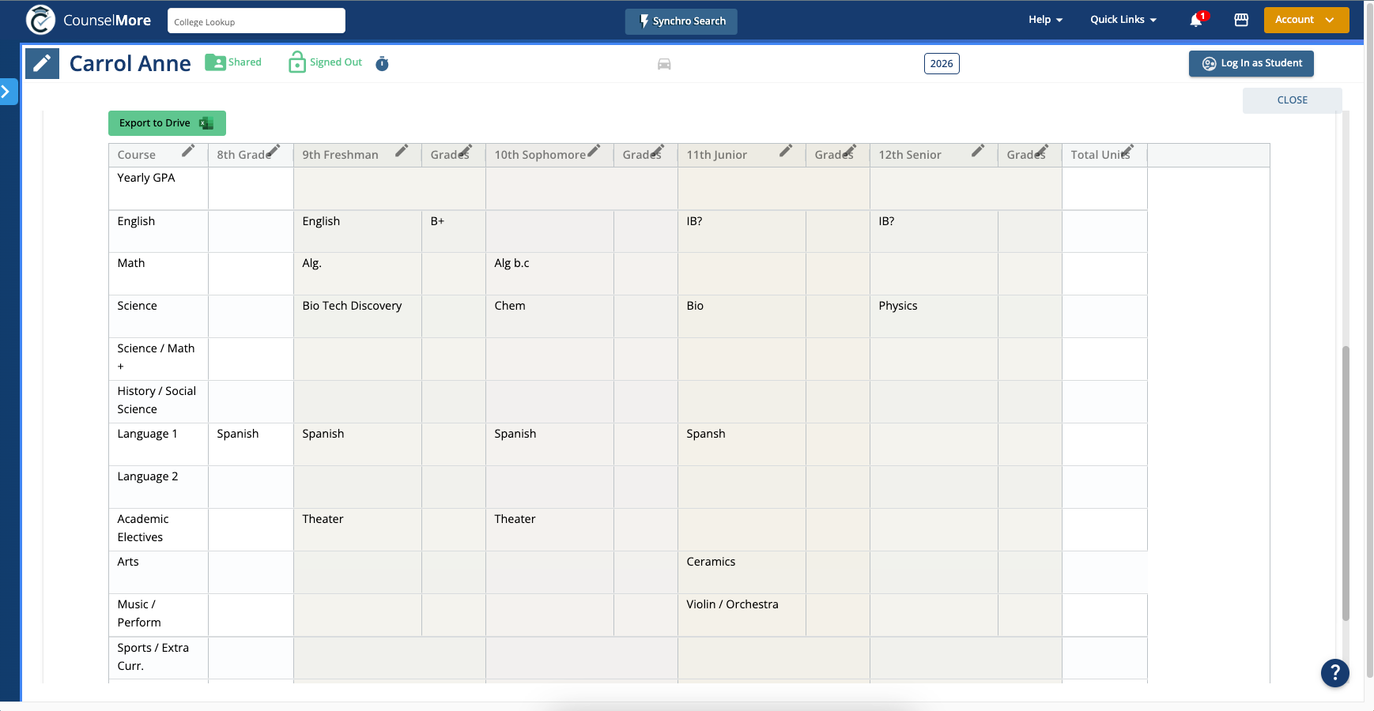
Task: Open the Help dropdown menu
Action: (x=1045, y=20)
